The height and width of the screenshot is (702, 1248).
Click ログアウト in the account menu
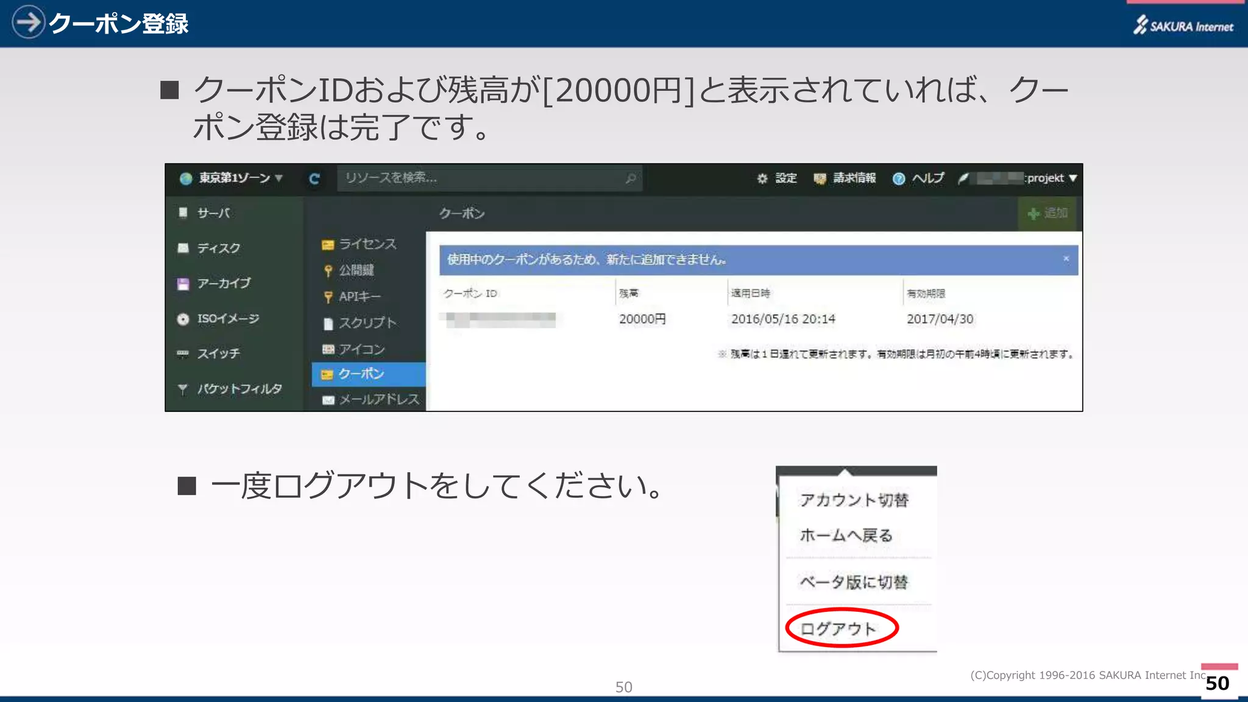pyautogui.click(x=838, y=629)
